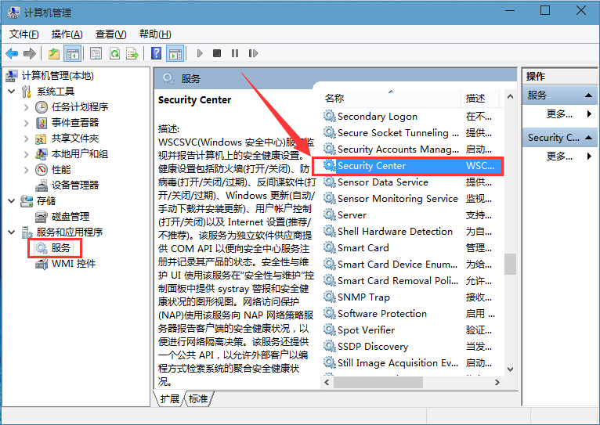The height and width of the screenshot is (425, 600).
Task: Click the 任务计划程序 clock icon
Action: point(42,107)
